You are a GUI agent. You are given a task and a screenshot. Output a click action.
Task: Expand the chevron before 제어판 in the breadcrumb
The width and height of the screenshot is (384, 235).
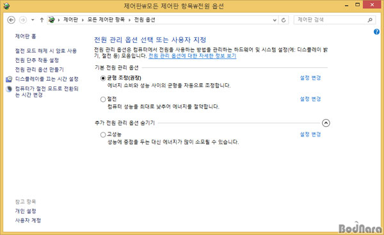pyautogui.click(x=59, y=20)
